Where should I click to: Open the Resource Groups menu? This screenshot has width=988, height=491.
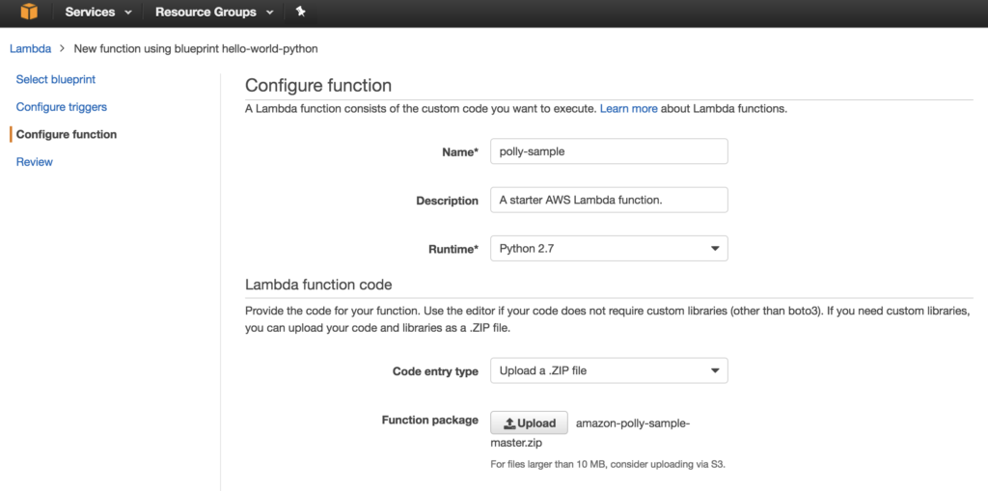click(x=214, y=12)
